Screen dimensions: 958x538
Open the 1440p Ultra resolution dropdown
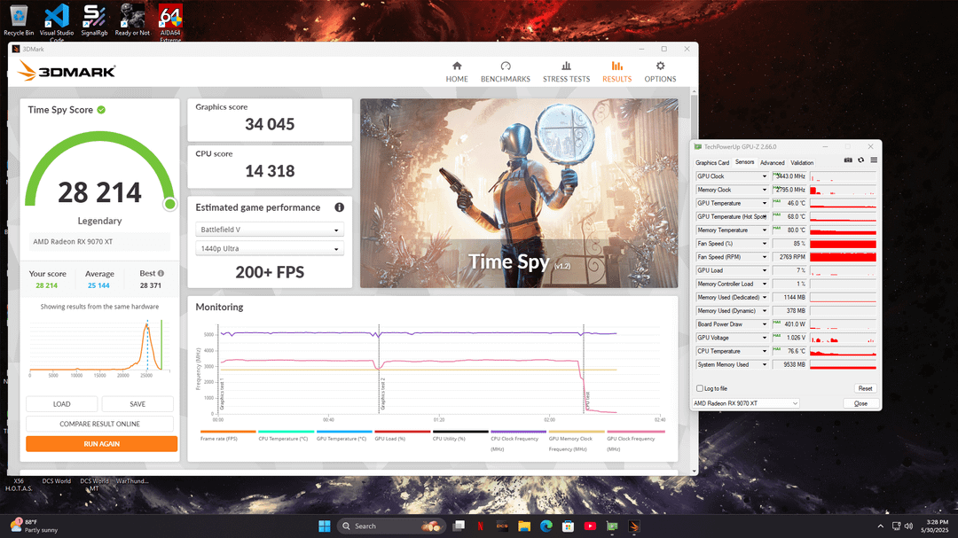click(x=270, y=248)
